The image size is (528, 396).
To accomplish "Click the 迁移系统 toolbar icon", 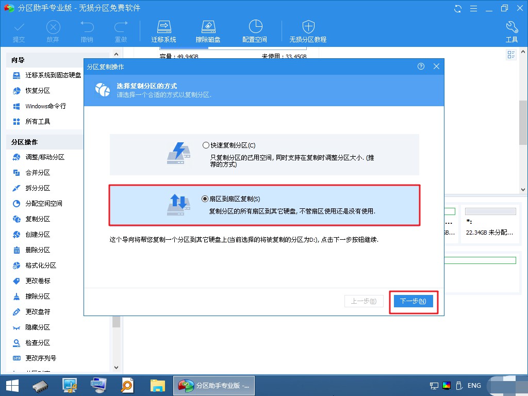I will [163, 31].
